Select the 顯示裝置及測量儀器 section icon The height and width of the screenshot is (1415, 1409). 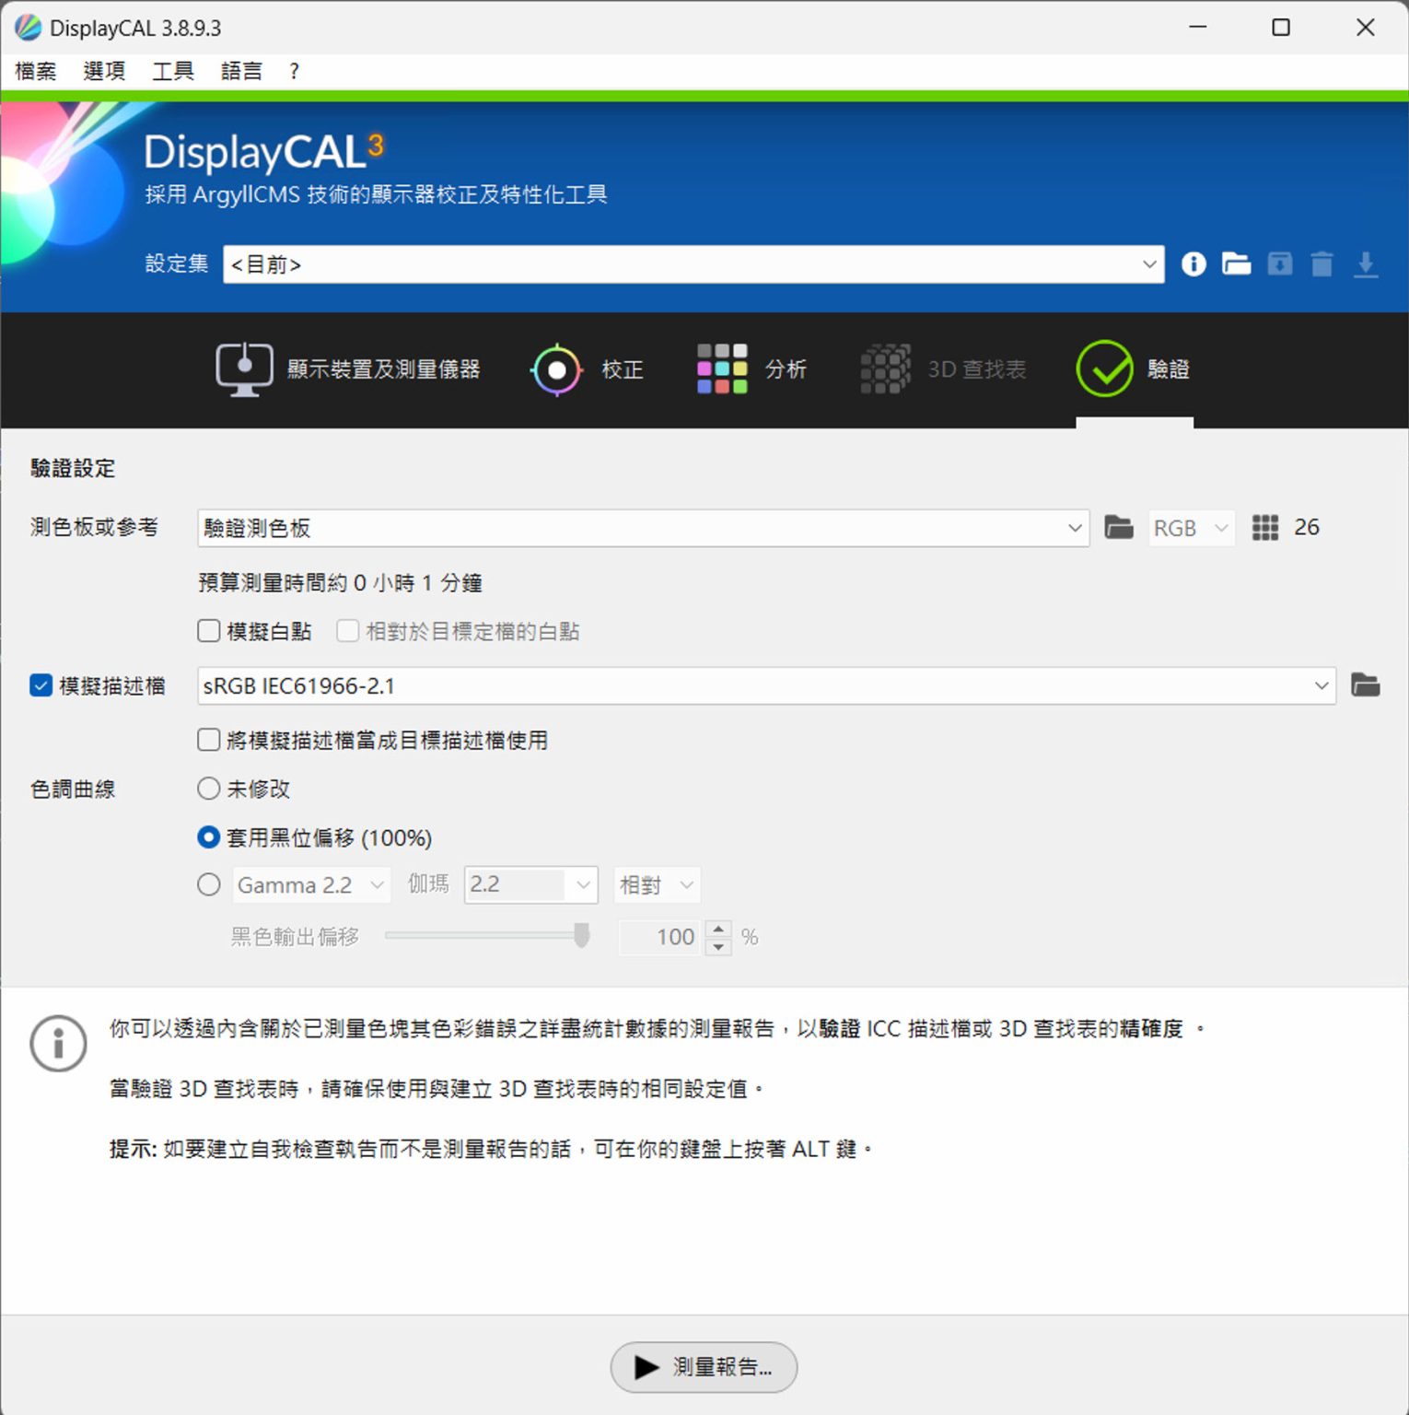[243, 368]
